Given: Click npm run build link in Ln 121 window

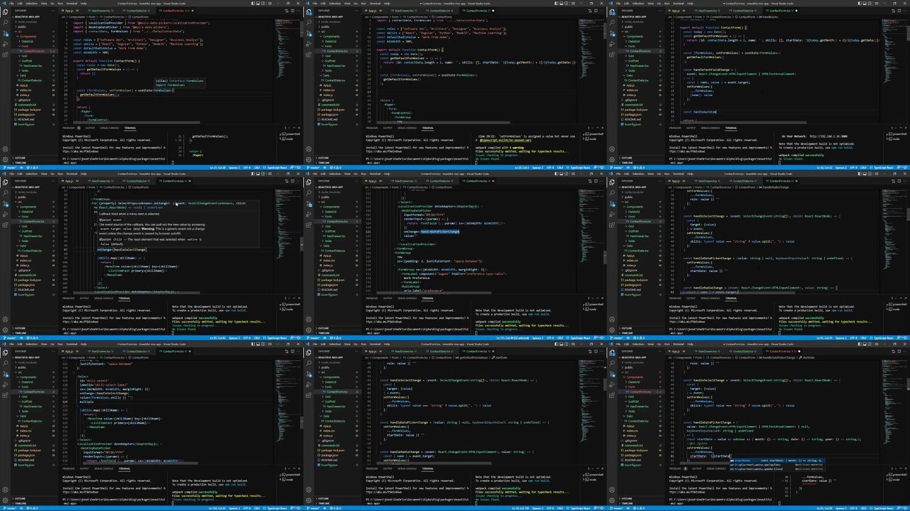Looking at the screenshot, I should pyautogui.click(x=539, y=314).
